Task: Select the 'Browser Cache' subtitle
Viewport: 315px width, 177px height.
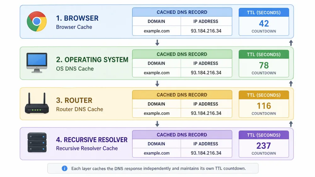Action: pyautogui.click(x=74, y=27)
